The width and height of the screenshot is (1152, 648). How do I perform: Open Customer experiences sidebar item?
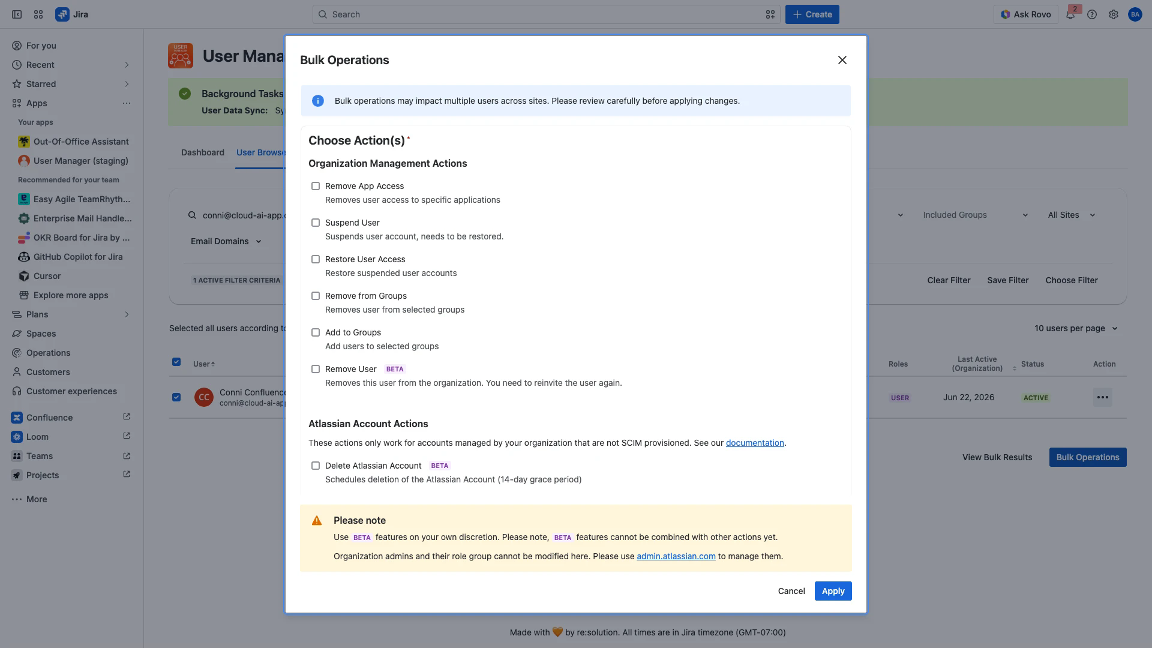click(72, 391)
